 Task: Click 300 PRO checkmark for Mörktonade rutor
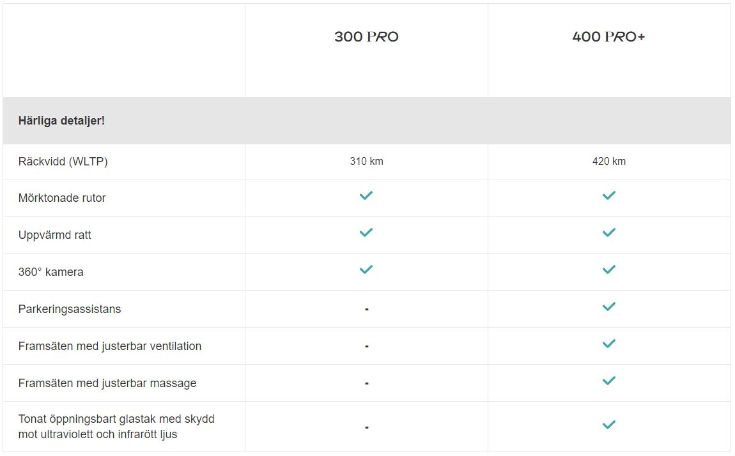point(366,195)
